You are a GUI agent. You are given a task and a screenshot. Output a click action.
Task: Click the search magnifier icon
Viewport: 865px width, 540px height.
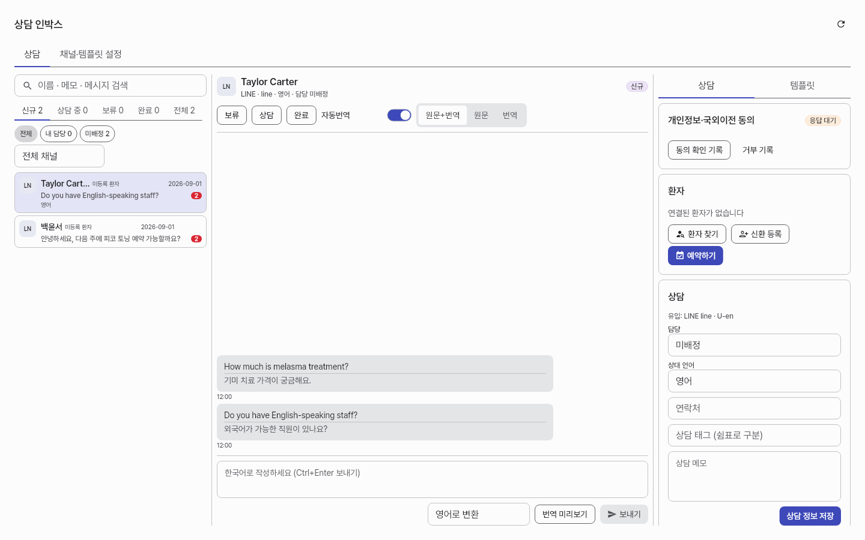pyautogui.click(x=27, y=86)
